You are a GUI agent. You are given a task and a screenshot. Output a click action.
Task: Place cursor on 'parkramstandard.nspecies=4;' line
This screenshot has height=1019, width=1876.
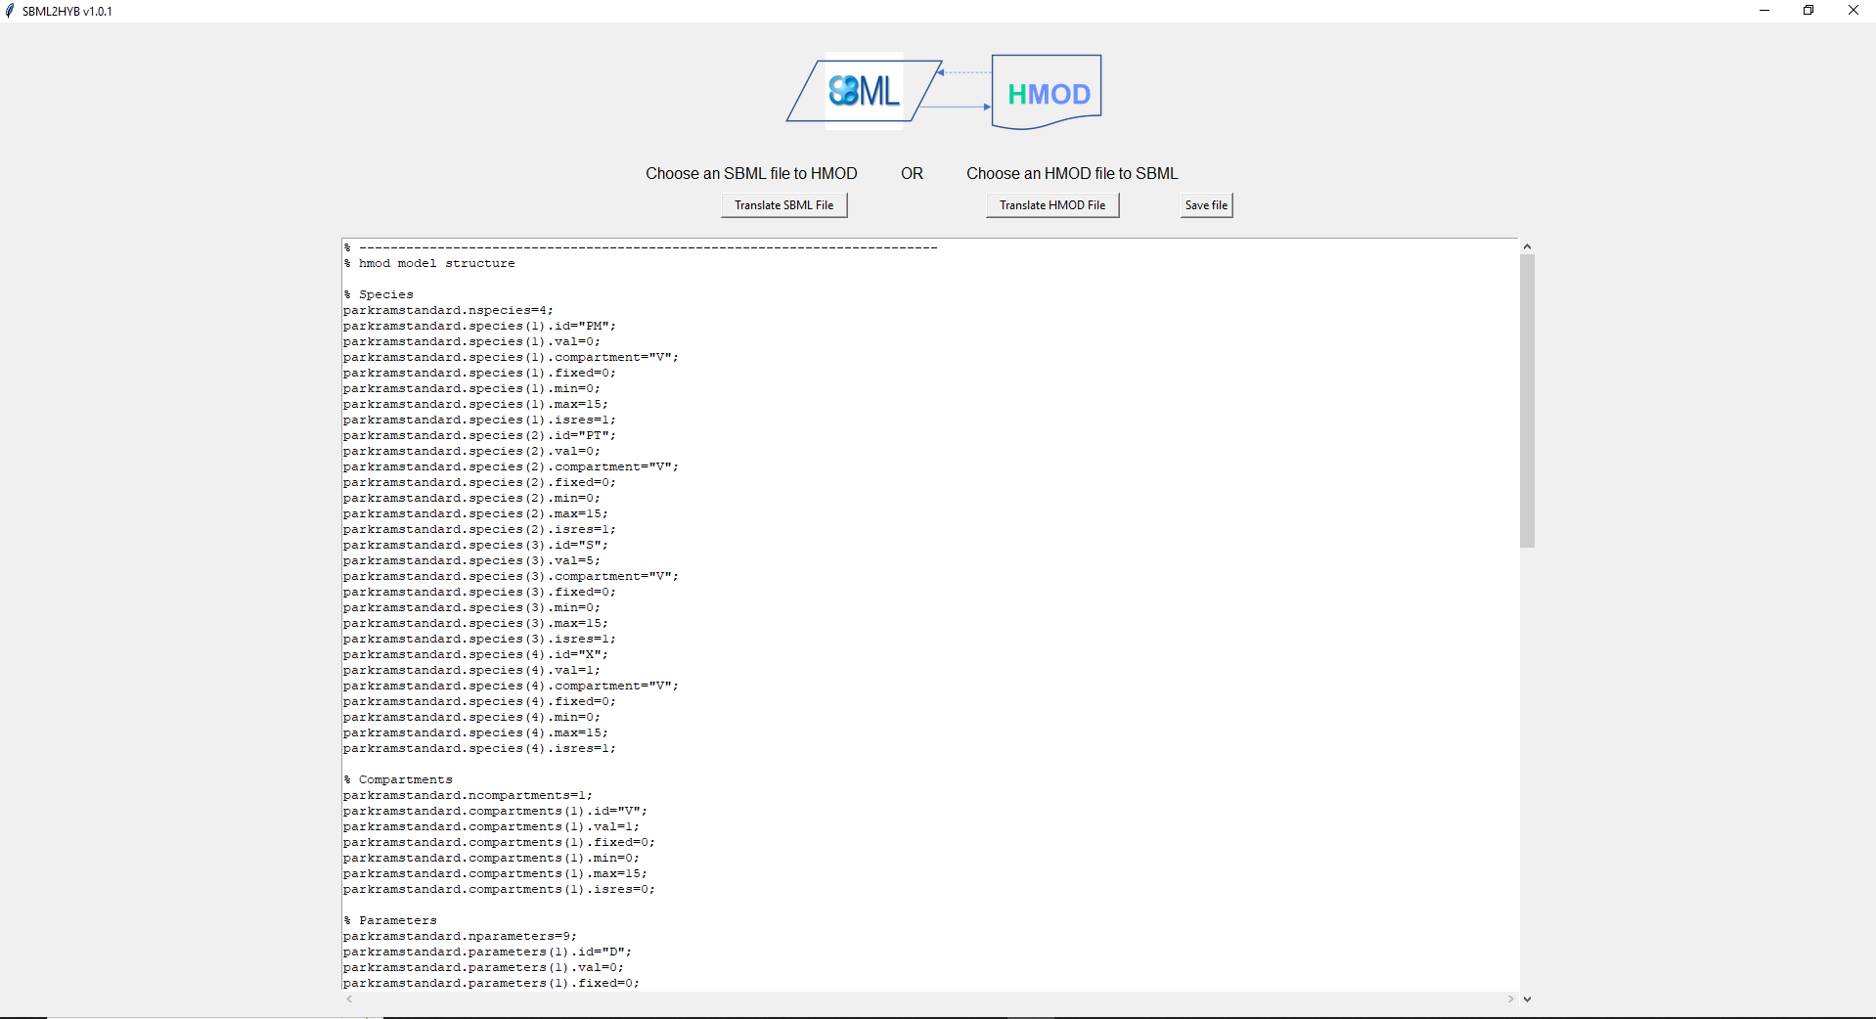448,311
